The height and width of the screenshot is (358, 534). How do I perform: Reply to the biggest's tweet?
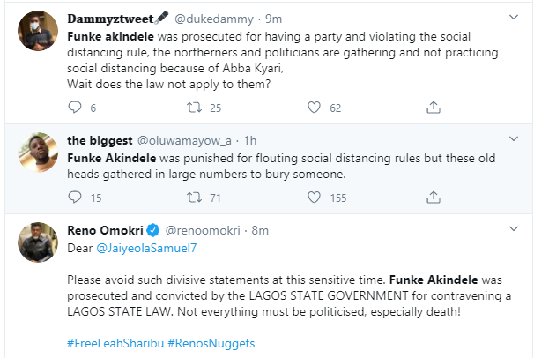pos(75,198)
